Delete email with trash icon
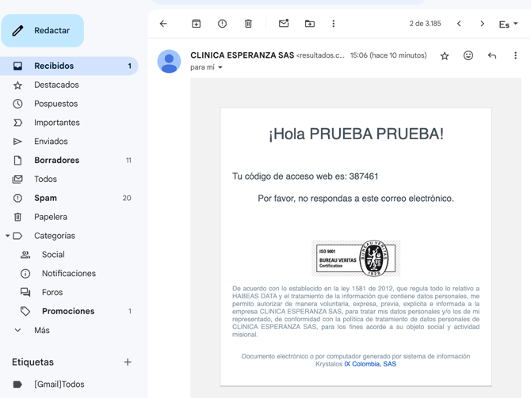The height and width of the screenshot is (398, 531). (248, 24)
